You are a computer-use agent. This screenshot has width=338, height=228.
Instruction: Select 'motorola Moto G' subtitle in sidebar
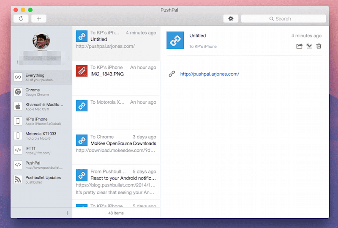click(x=38, y=138)
